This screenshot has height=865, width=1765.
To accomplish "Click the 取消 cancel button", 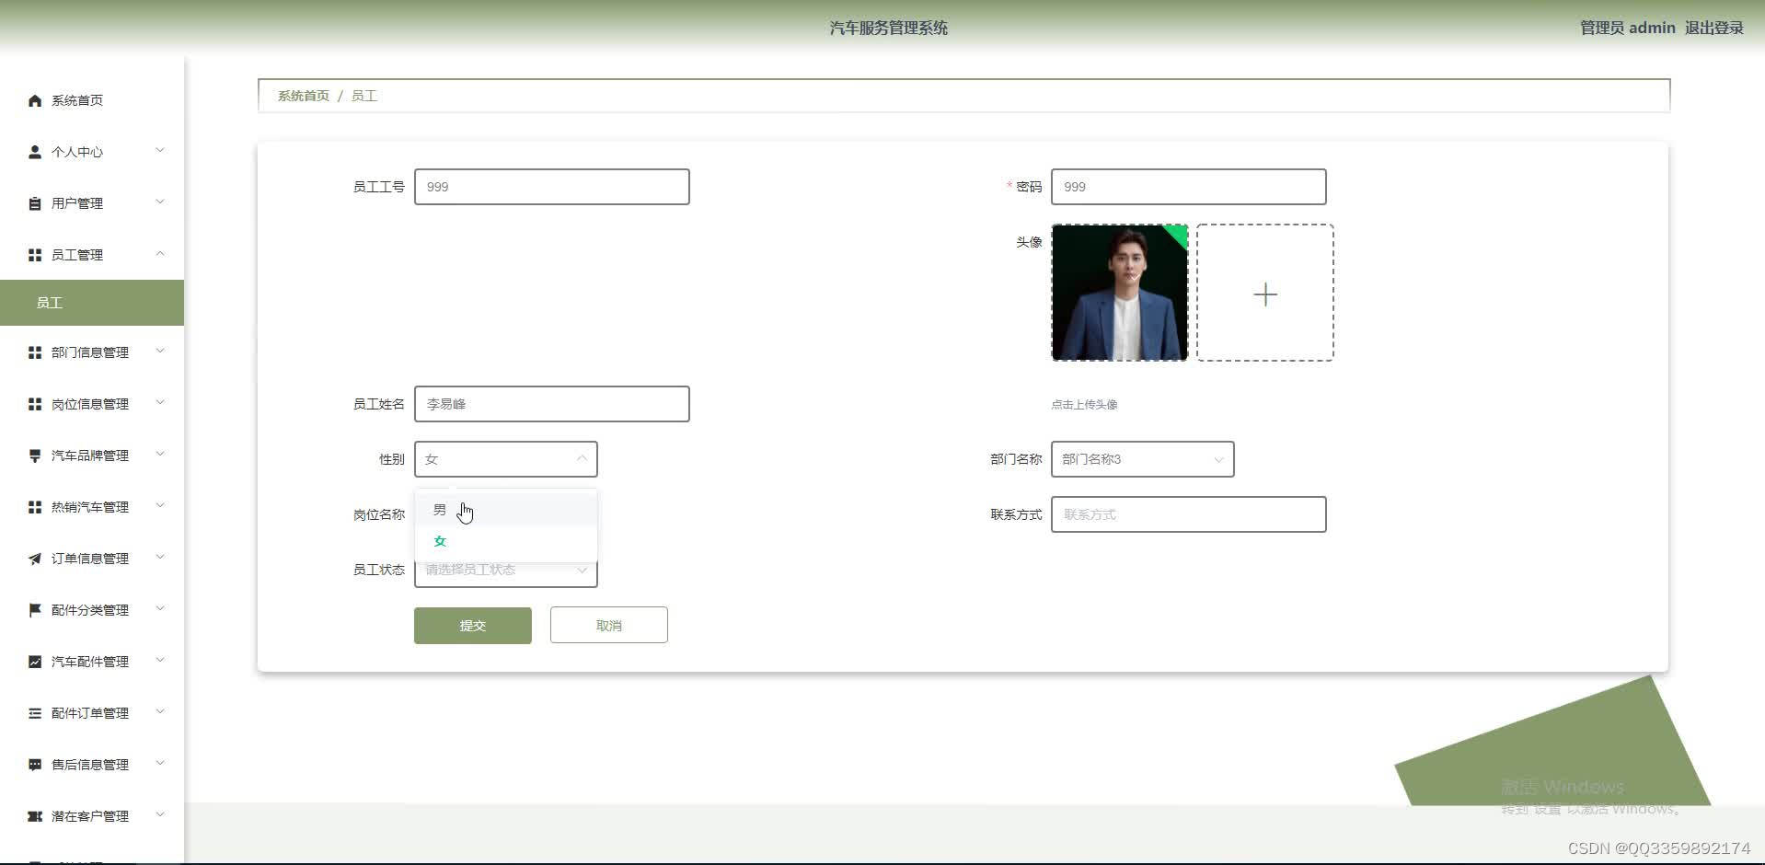I will 609,625.
